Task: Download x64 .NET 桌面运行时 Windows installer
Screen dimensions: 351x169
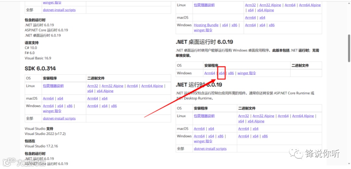Action: point(222,73)
